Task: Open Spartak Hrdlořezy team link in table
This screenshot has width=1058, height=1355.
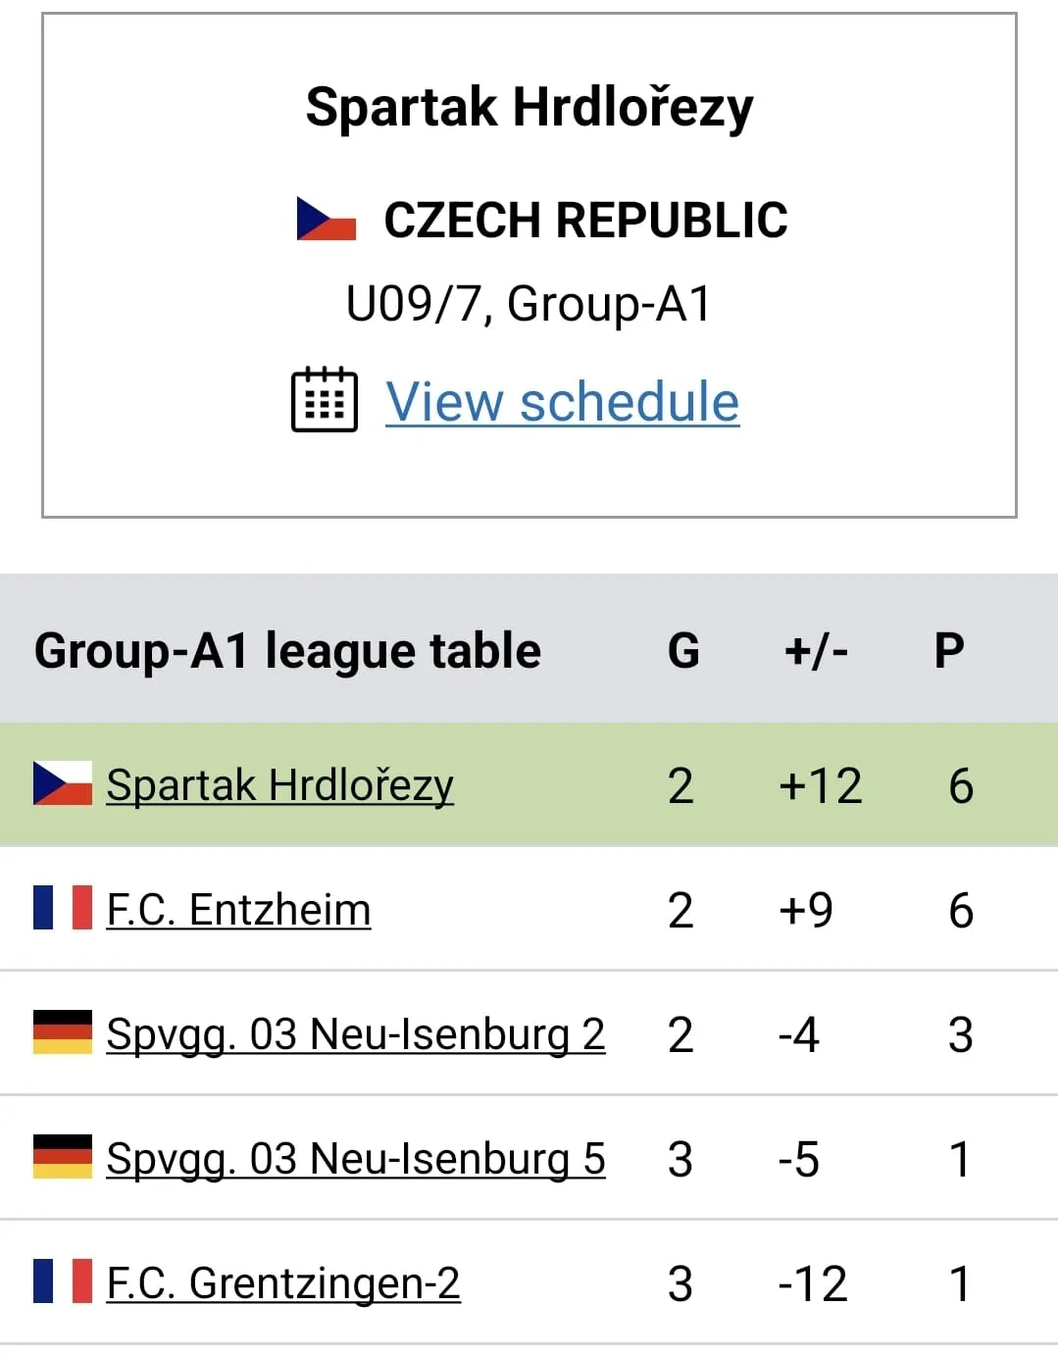Action: coord(279,785)
